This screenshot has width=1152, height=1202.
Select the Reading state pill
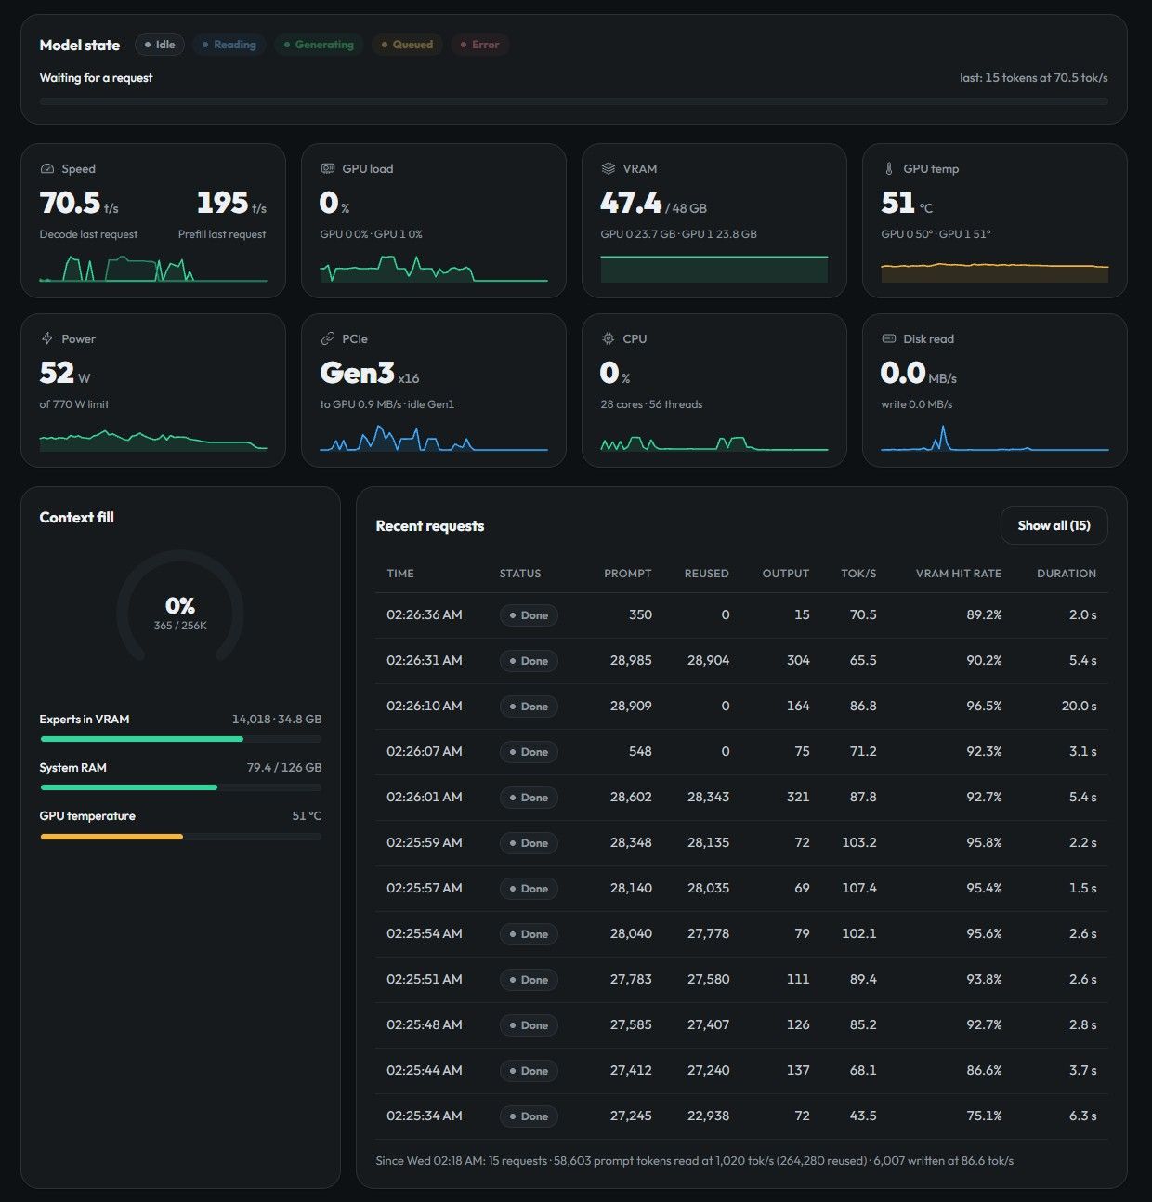click(229, 45)
